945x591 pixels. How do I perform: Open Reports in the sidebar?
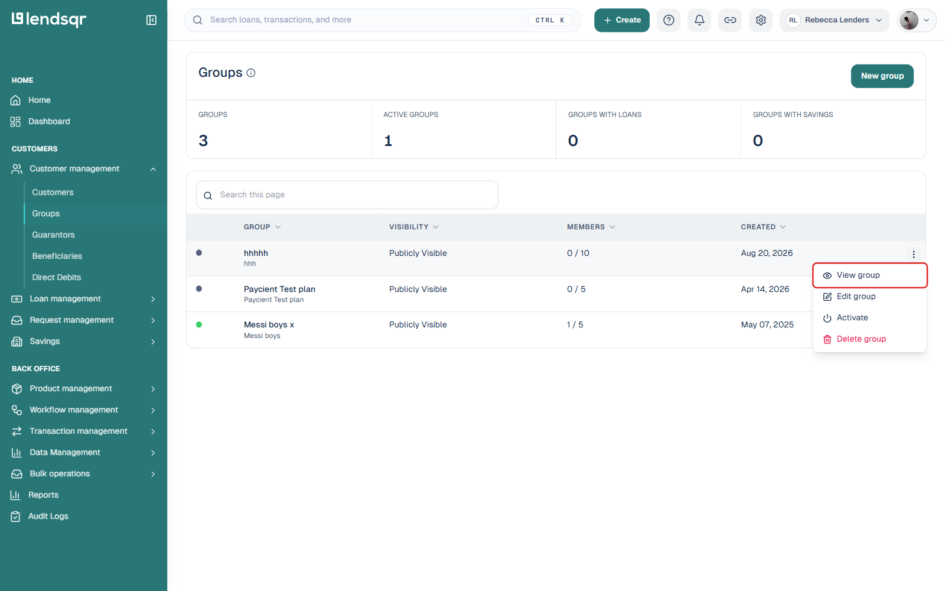(x=44, y=495)
